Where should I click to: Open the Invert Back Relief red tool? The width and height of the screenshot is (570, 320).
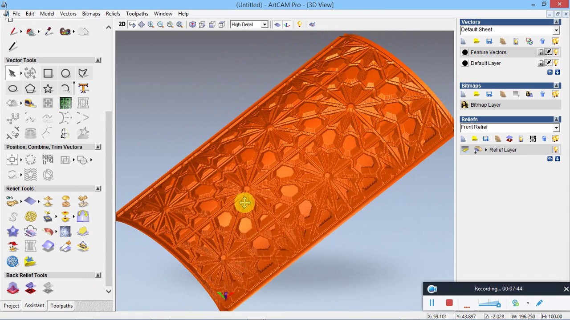click(30, 289)
